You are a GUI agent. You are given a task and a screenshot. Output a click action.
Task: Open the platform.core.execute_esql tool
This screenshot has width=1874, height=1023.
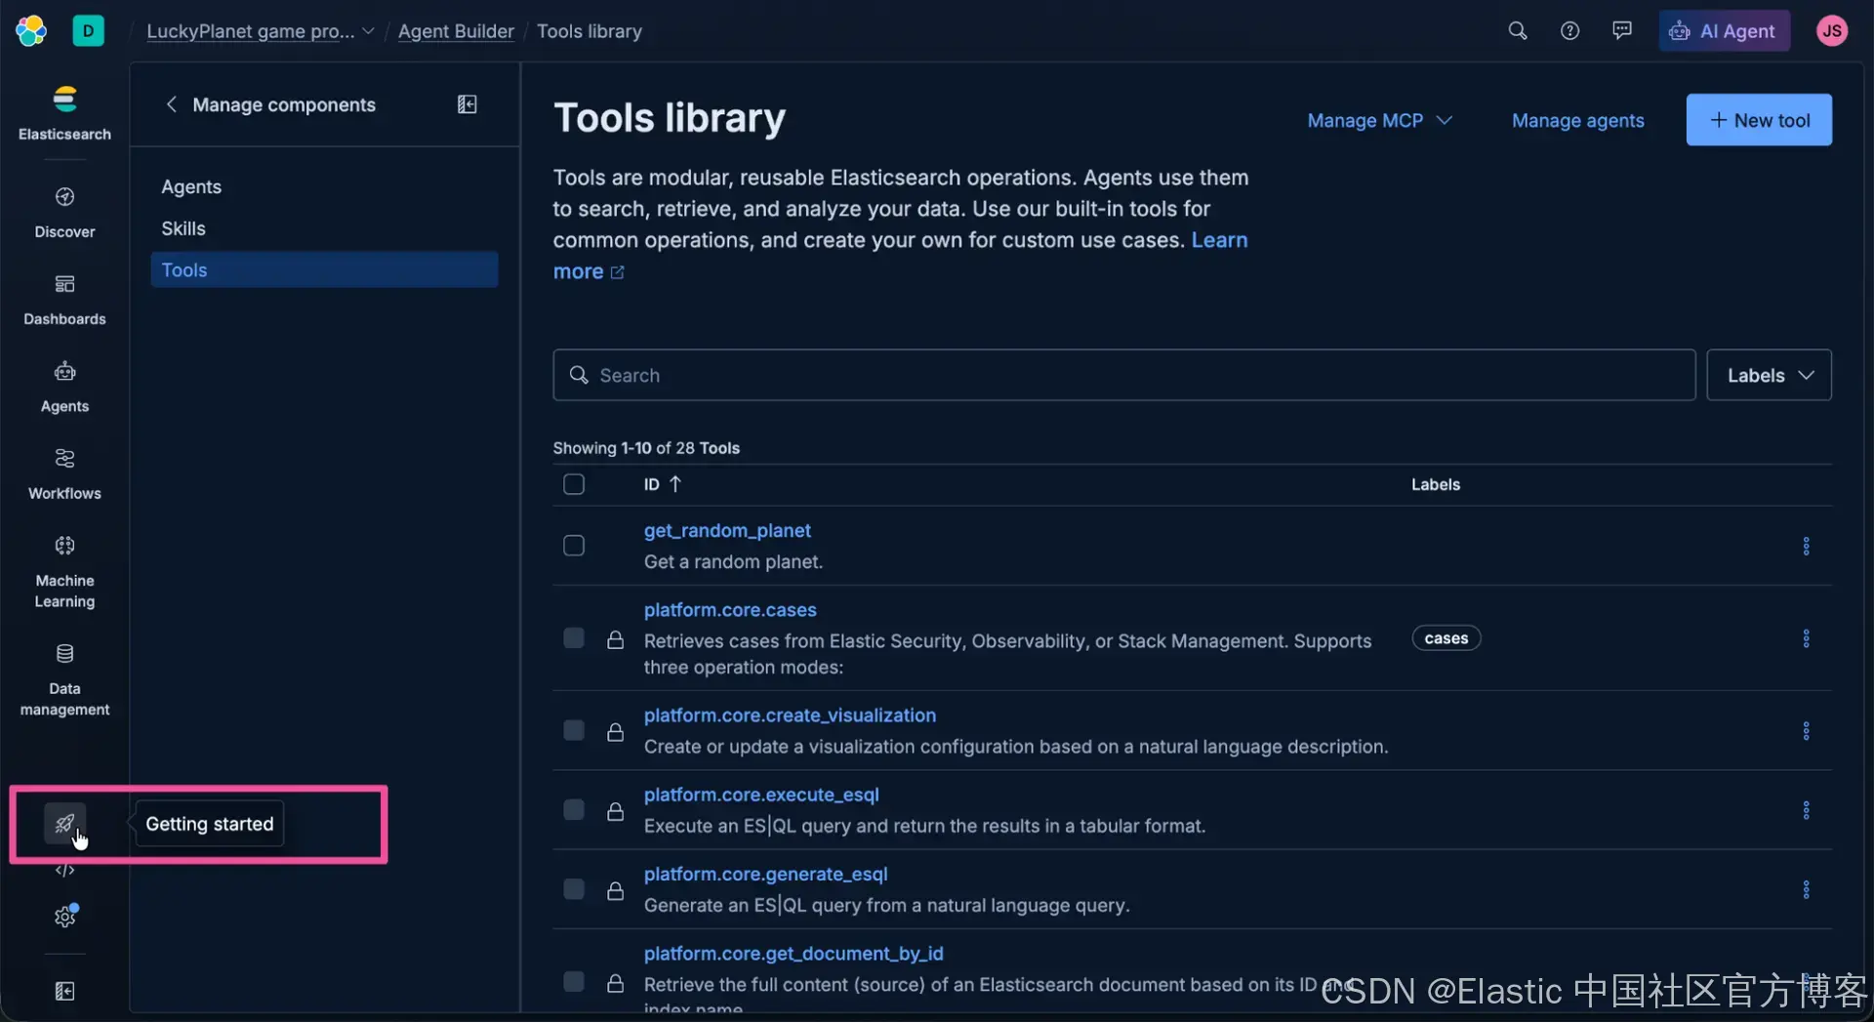tap(761, 795)
